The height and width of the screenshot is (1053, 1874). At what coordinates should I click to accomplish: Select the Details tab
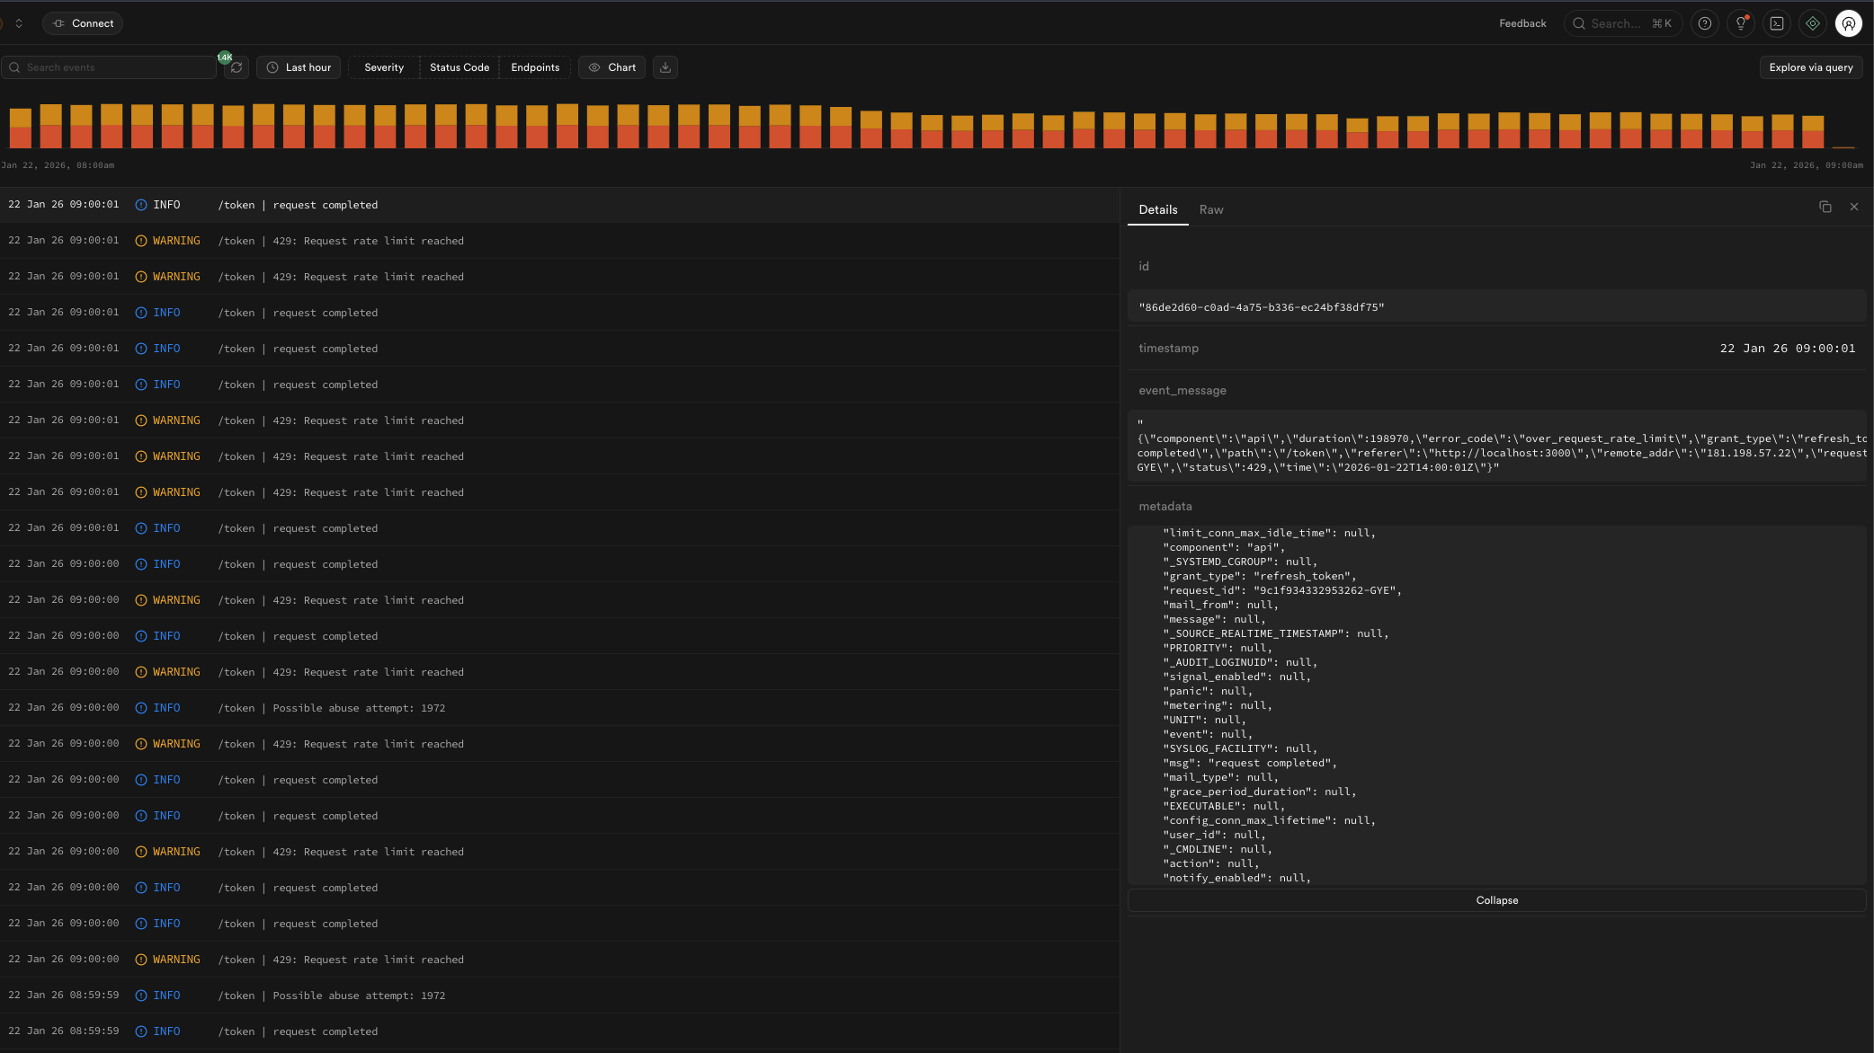click(x=1157, y=209)
